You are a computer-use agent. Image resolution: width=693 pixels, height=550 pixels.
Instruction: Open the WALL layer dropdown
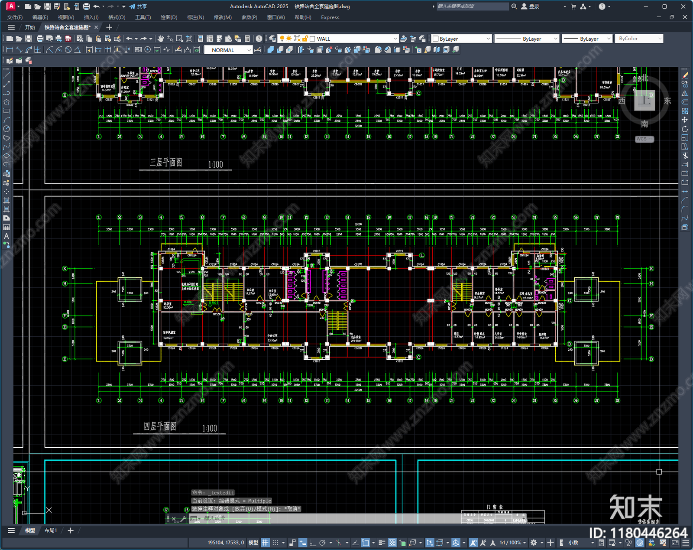(x=395, y=39)
